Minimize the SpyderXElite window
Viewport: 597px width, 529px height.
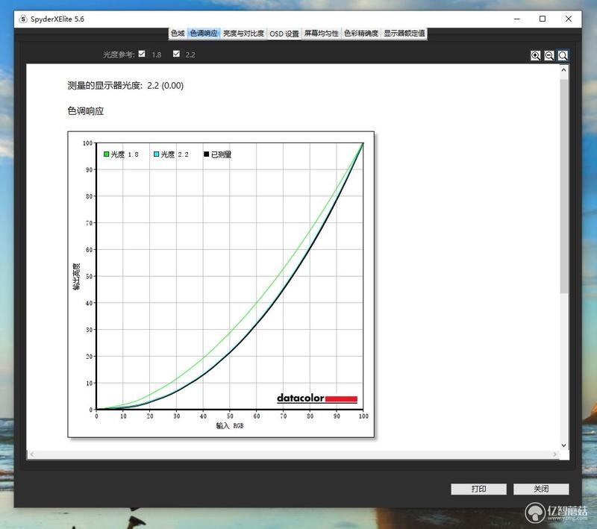(517, 19)
